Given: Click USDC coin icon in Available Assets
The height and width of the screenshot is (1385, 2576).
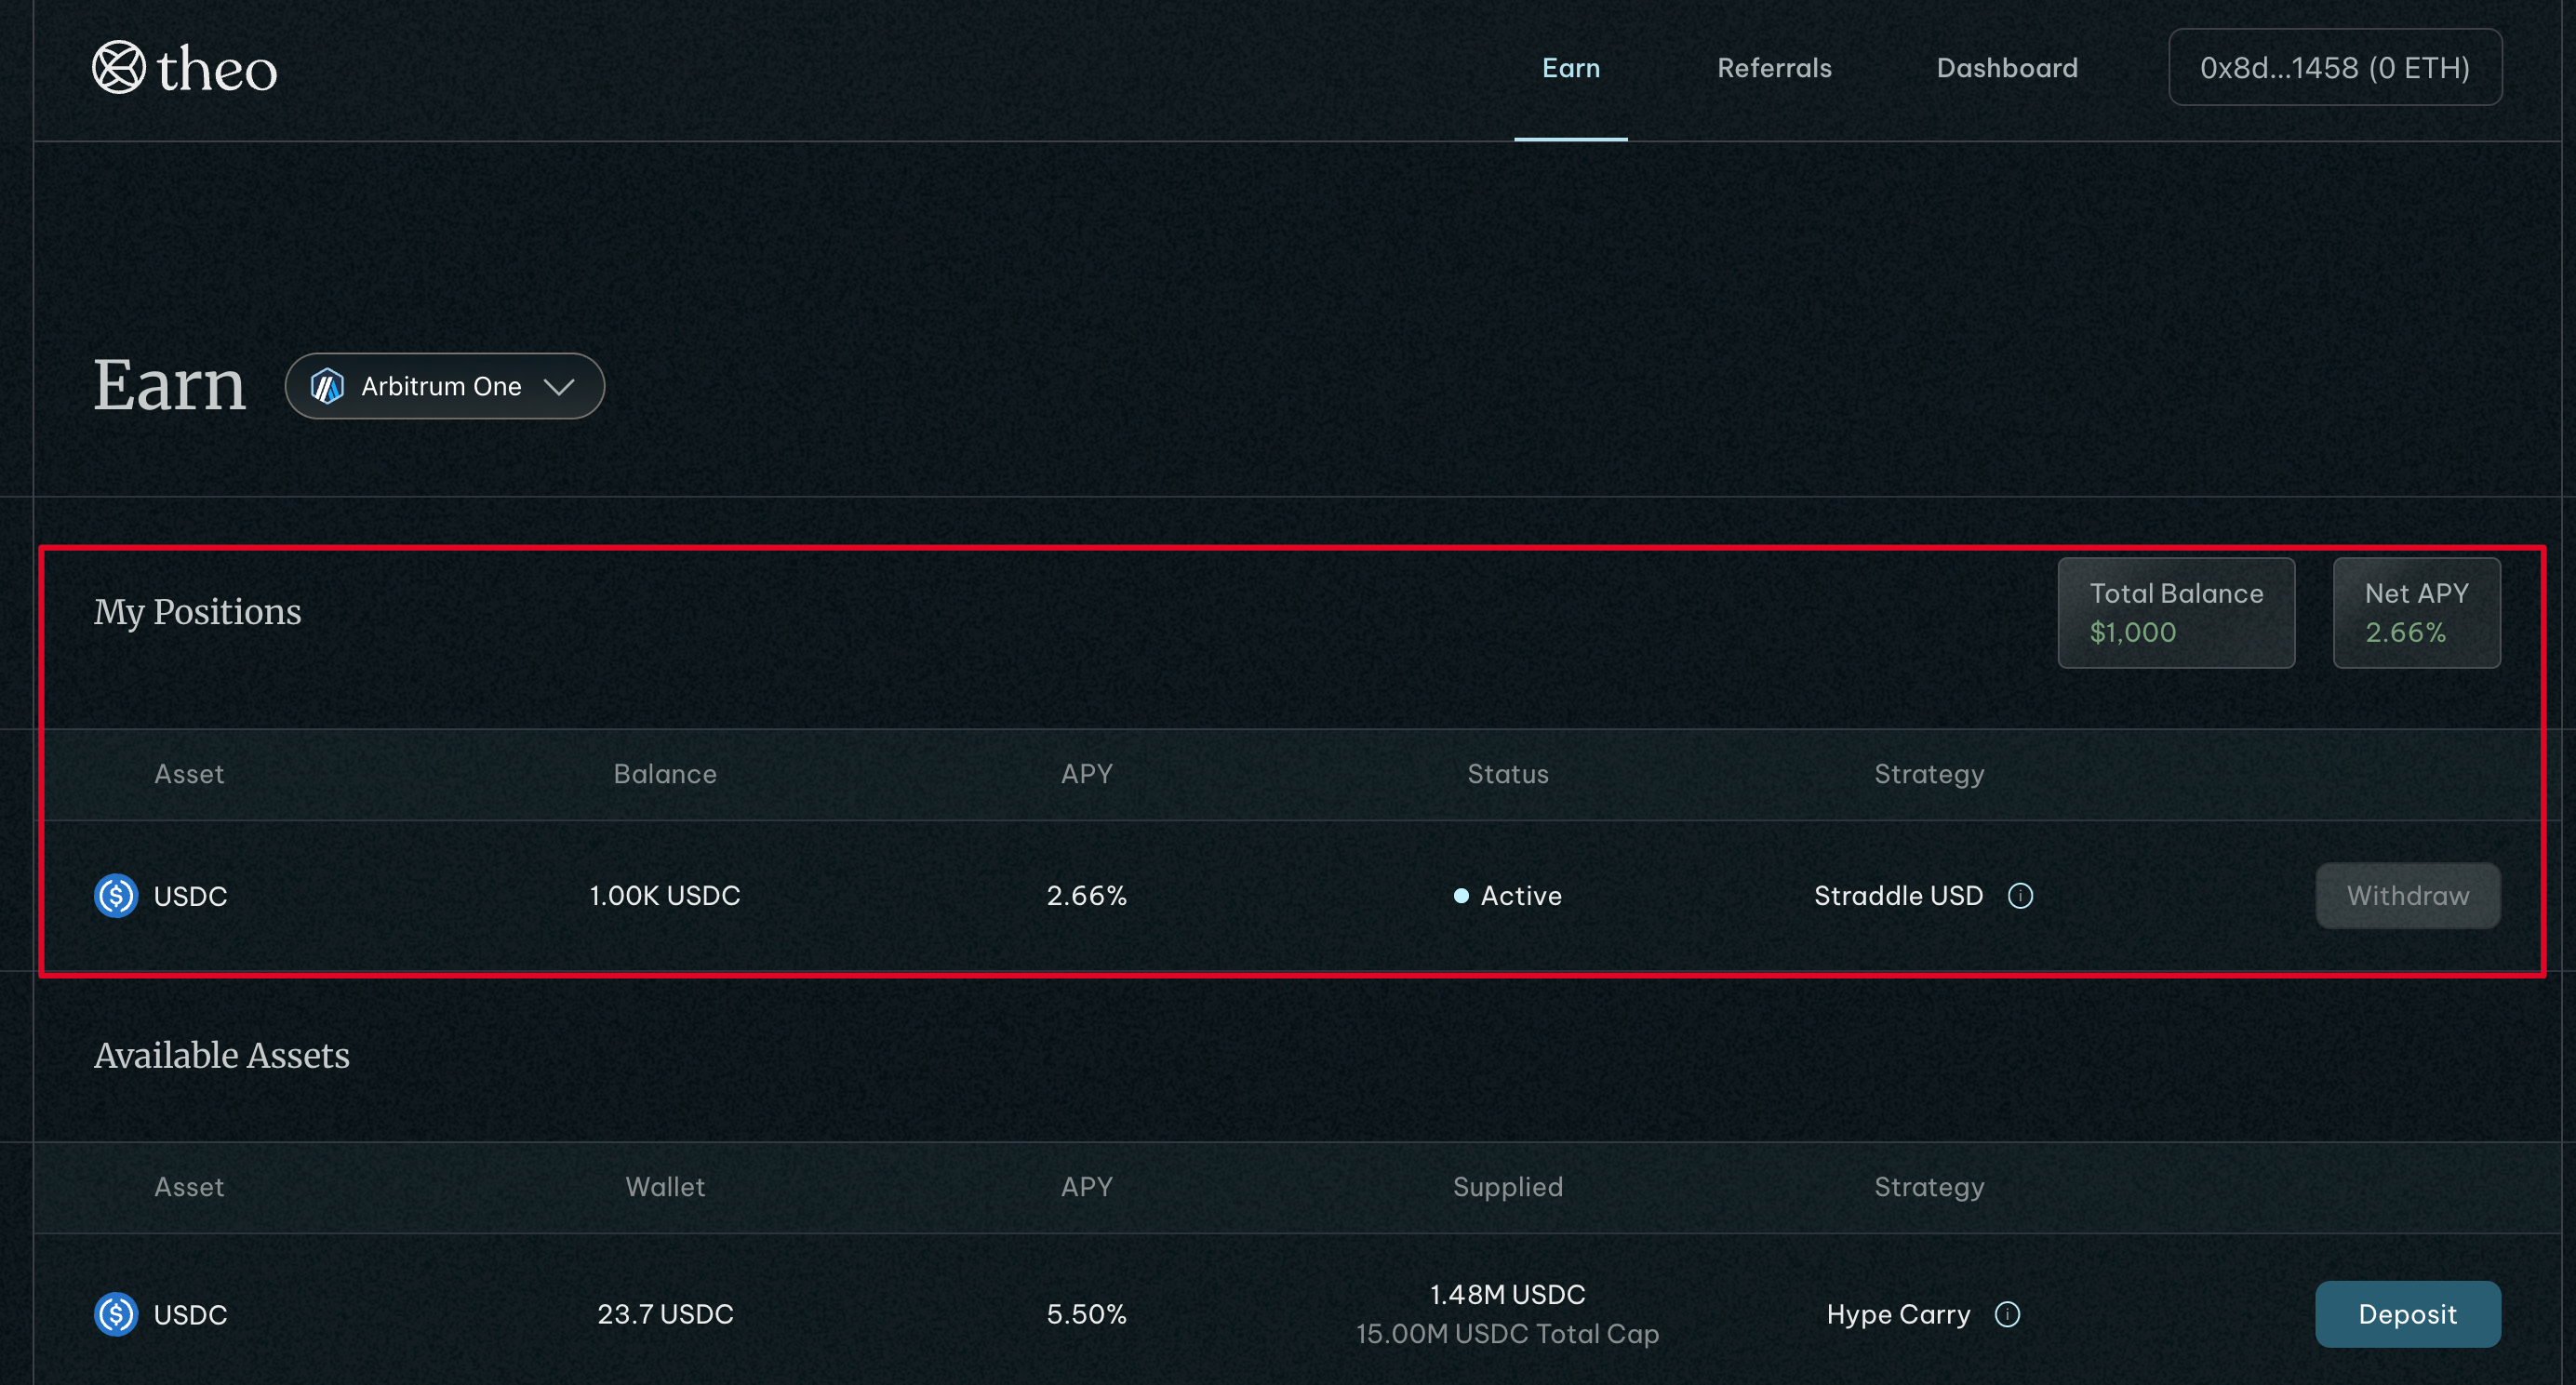Looking at the screenshot, I should pos(116,1314).
